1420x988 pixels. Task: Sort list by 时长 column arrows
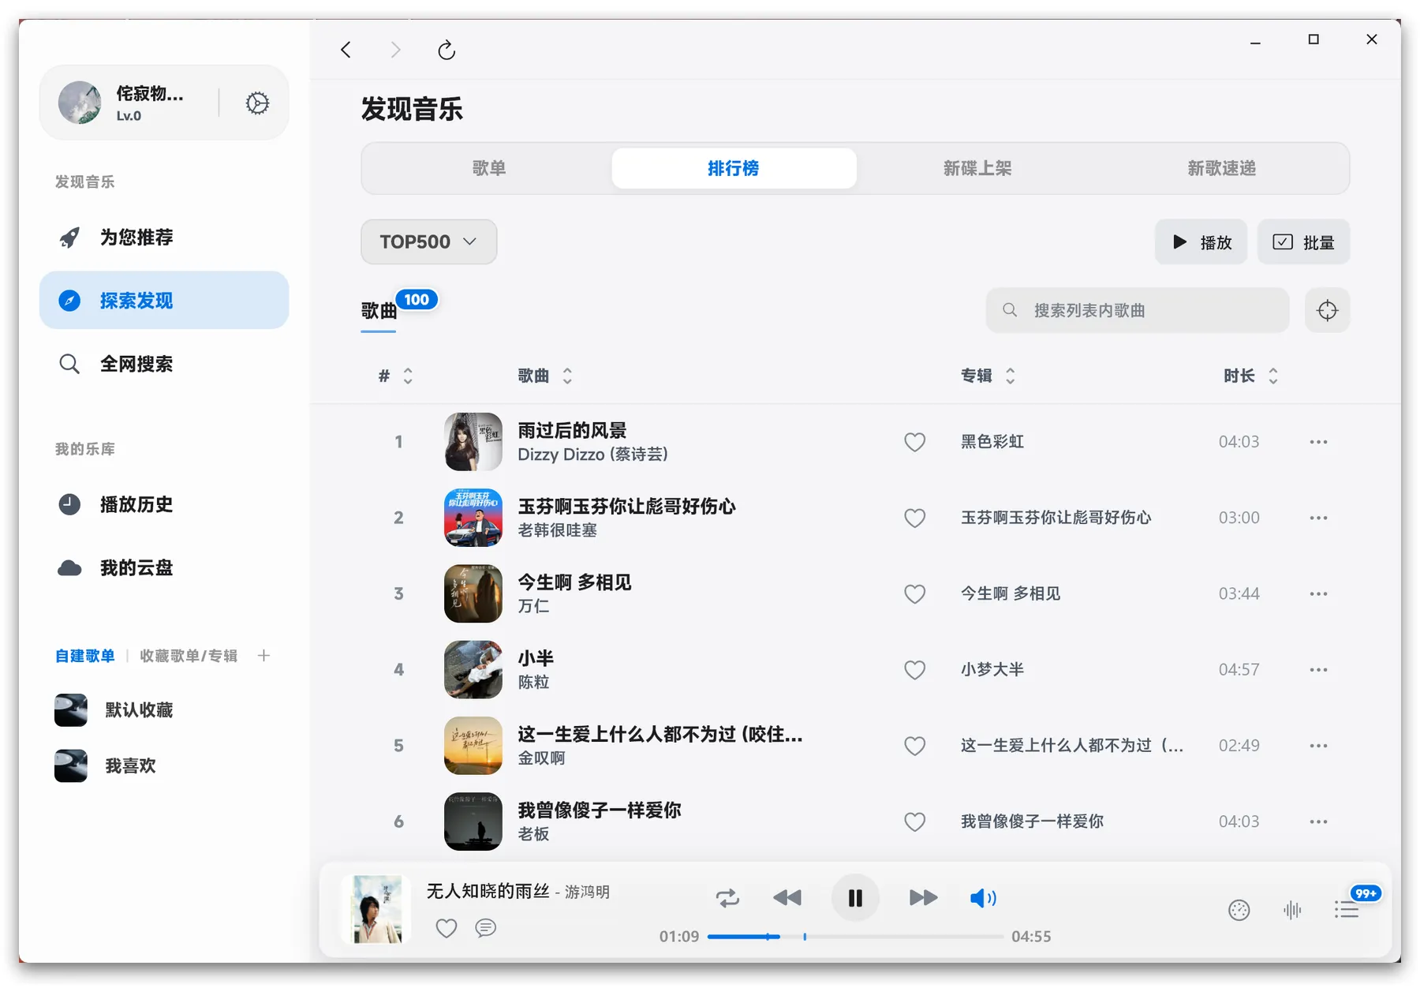1272,376
